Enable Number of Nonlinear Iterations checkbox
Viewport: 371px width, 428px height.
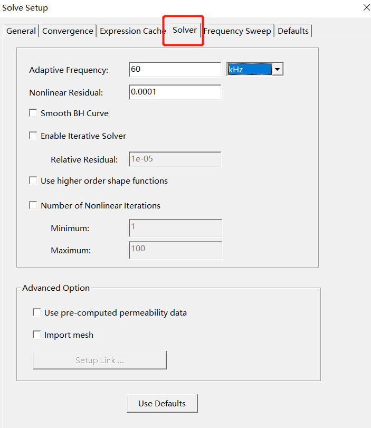point(33,205)
